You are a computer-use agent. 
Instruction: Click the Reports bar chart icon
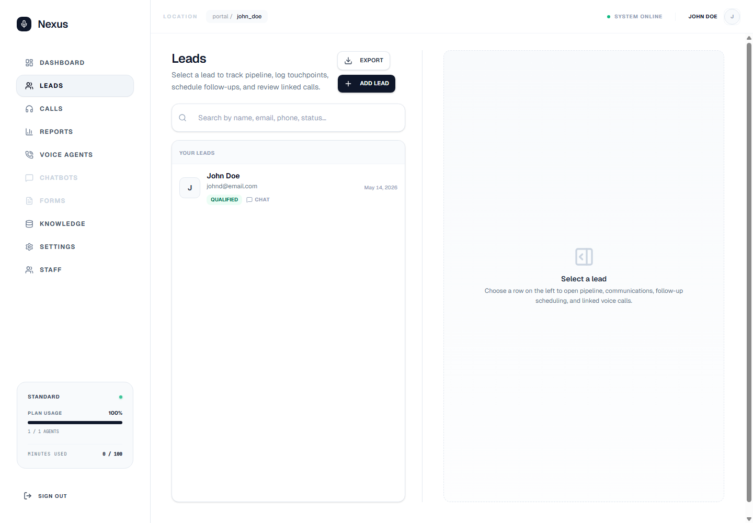(29, 132)
